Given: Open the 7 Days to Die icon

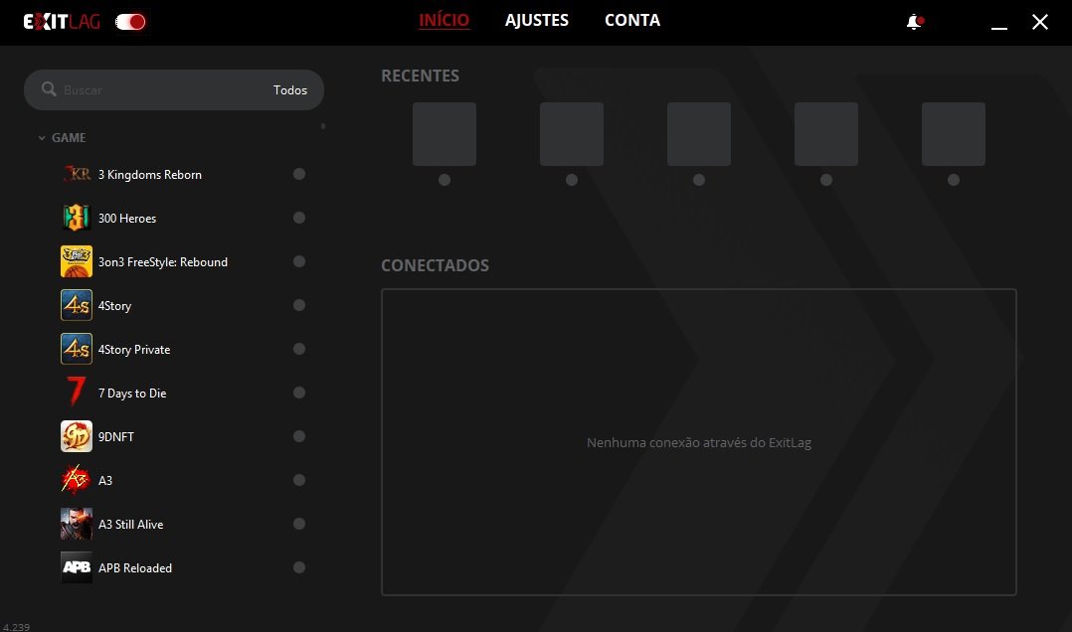Looking at the screenshot, I should tap(77, 394).
